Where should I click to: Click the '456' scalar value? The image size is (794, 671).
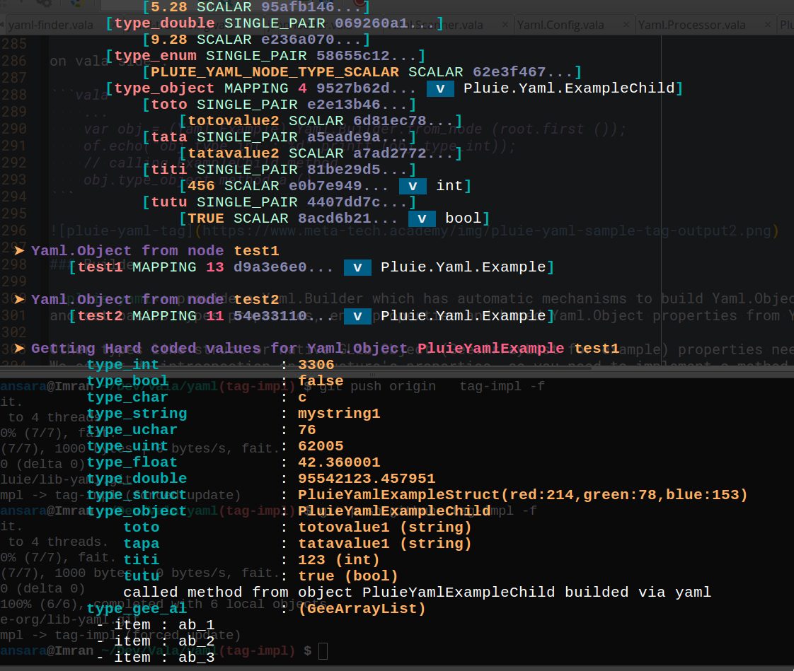[x=201, y=186]
